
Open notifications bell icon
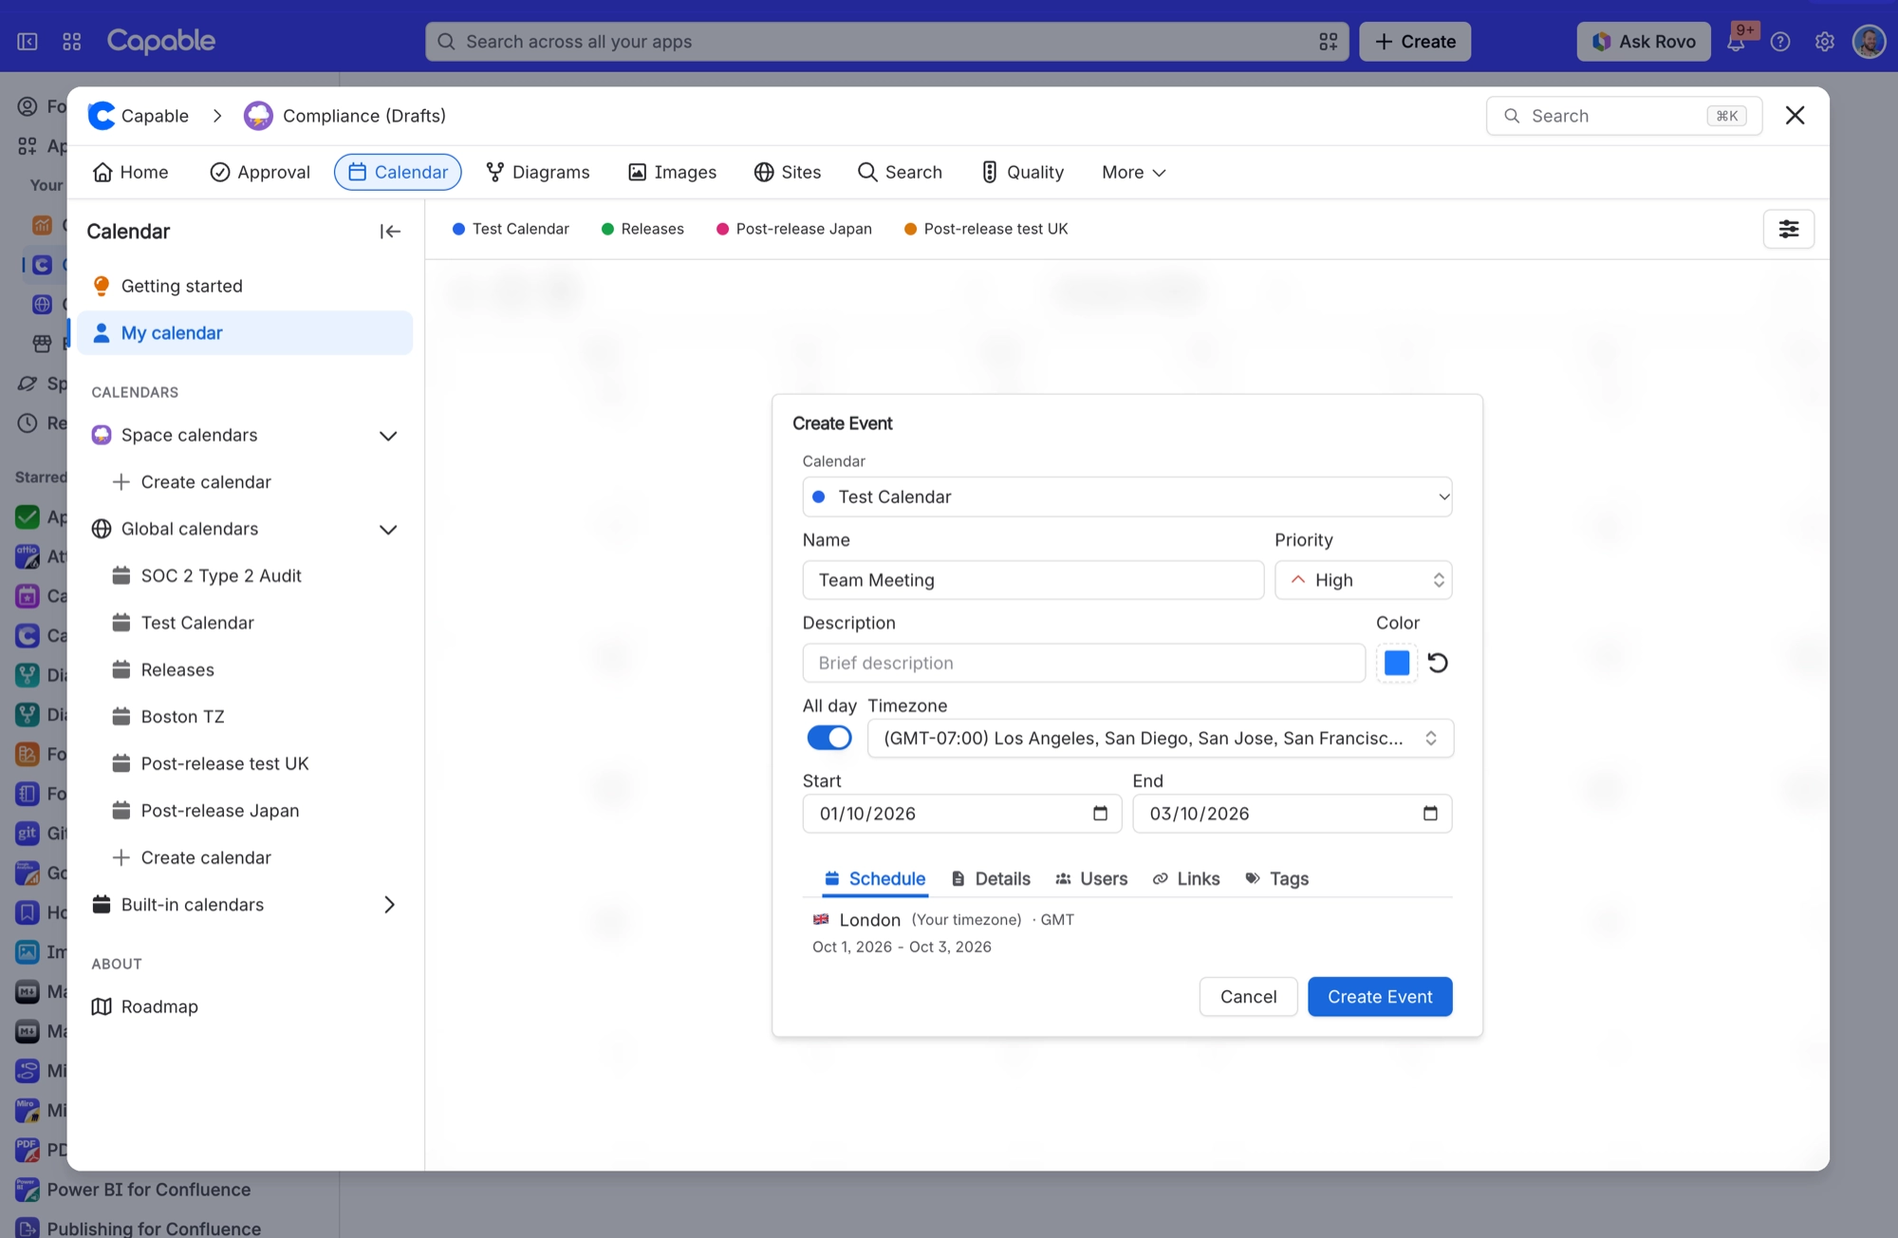[x=1736, y=42]
